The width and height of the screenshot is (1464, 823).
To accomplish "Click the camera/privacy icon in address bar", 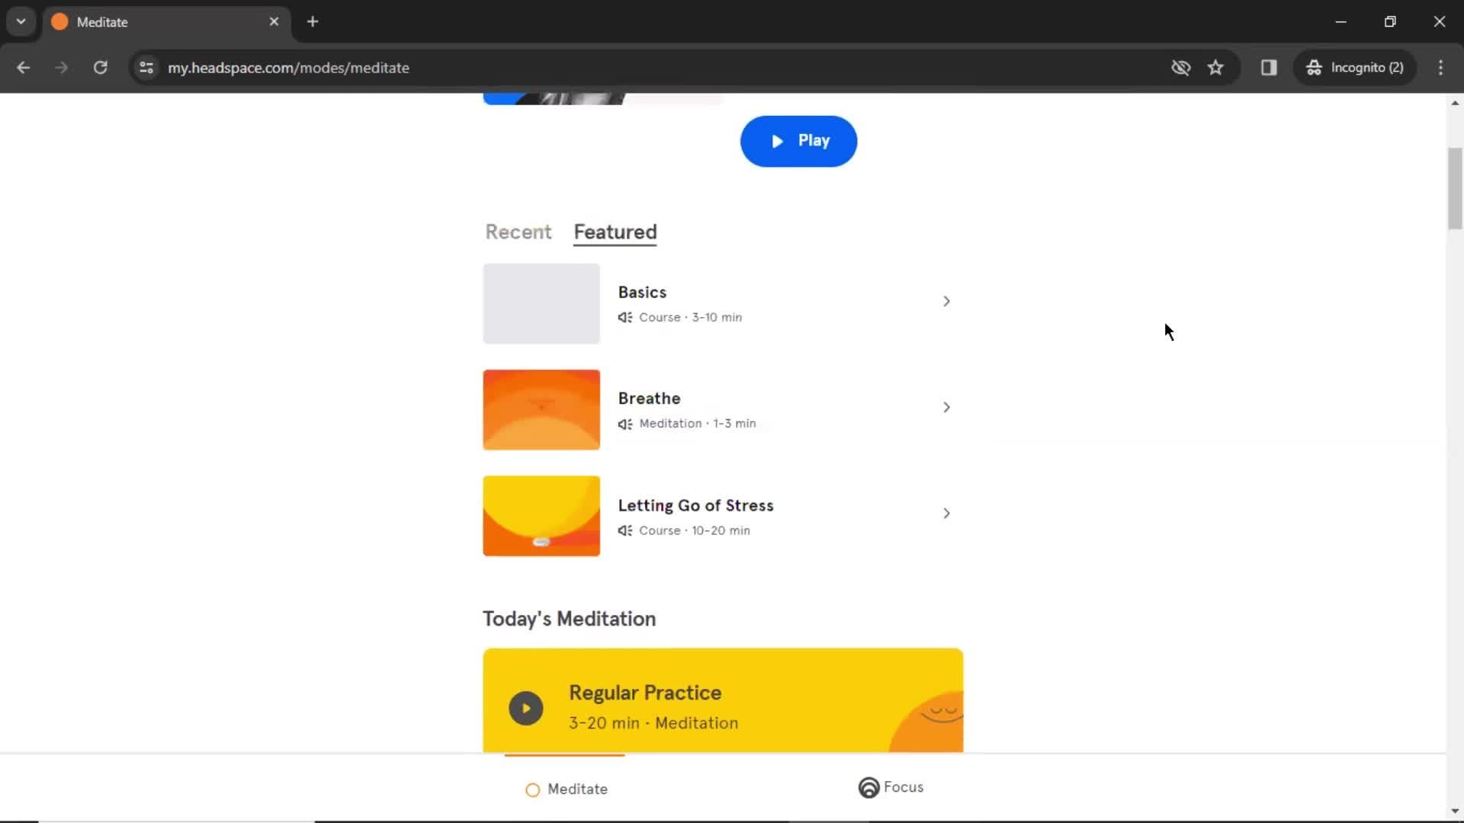I will click(1181, 67).
